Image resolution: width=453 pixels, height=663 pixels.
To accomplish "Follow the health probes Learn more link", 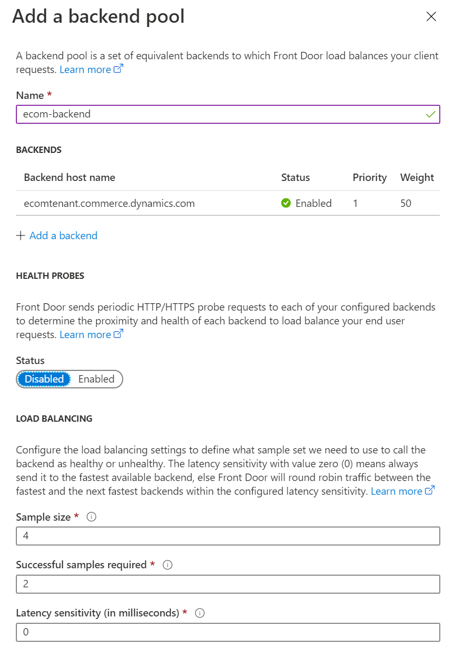I will pos(85,334).
